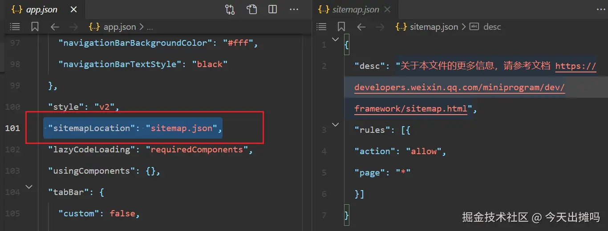Screen dimensions: 608x231
Task: Close the app.json tab
Action: pyautogui.click(x=74, y=9)
